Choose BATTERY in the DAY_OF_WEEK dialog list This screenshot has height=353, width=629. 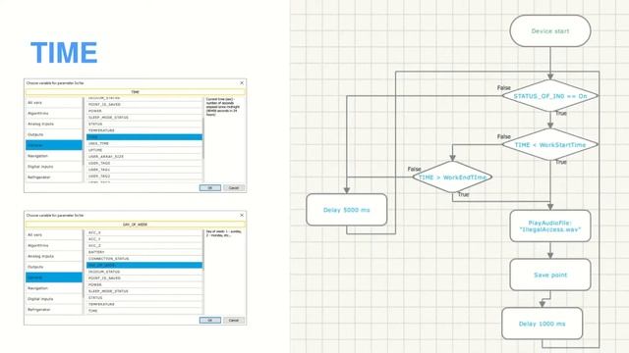point(144,252)
